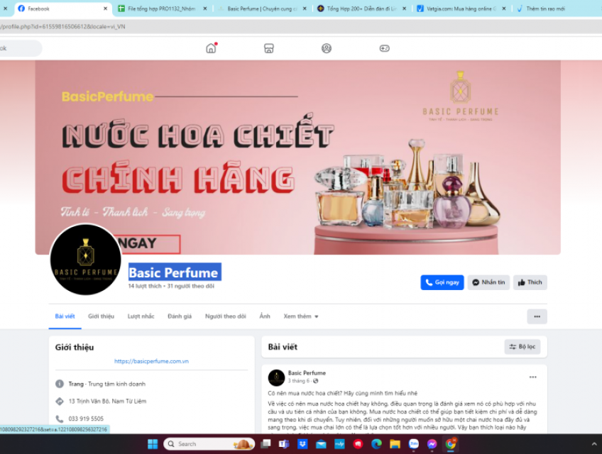
Task: Toggle the Thích like button for the page
Action: 530,282
